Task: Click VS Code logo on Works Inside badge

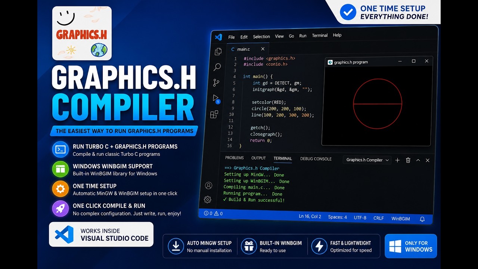Action: [x=64, y=234]
